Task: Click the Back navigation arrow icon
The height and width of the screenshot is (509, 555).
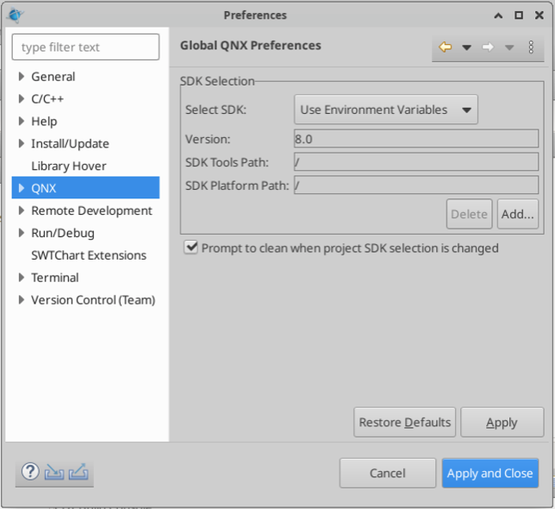Action: click(446, 47)
